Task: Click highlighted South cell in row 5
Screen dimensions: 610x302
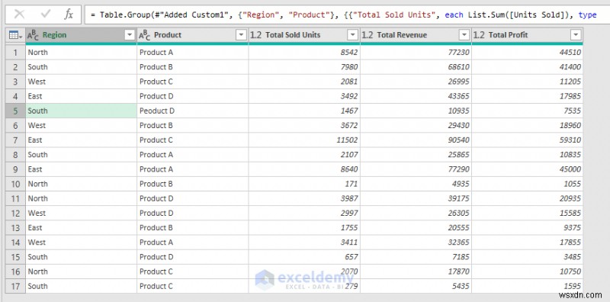Action: (x=81, y=111)
